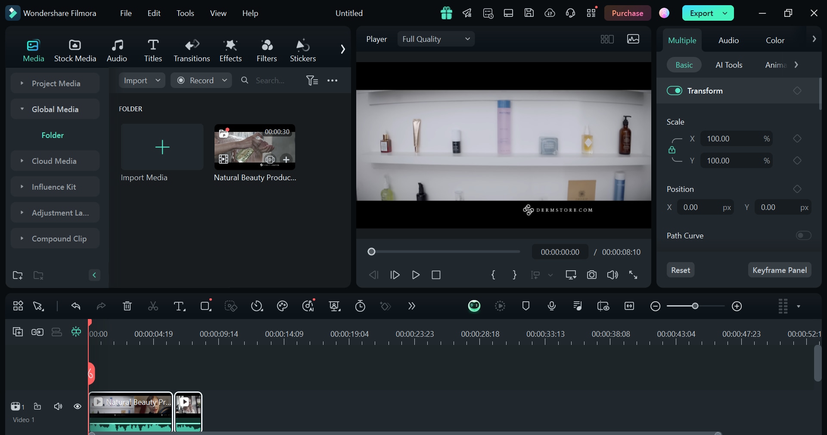
Task: Open the Record dropdown
Action: coord(201,80)
